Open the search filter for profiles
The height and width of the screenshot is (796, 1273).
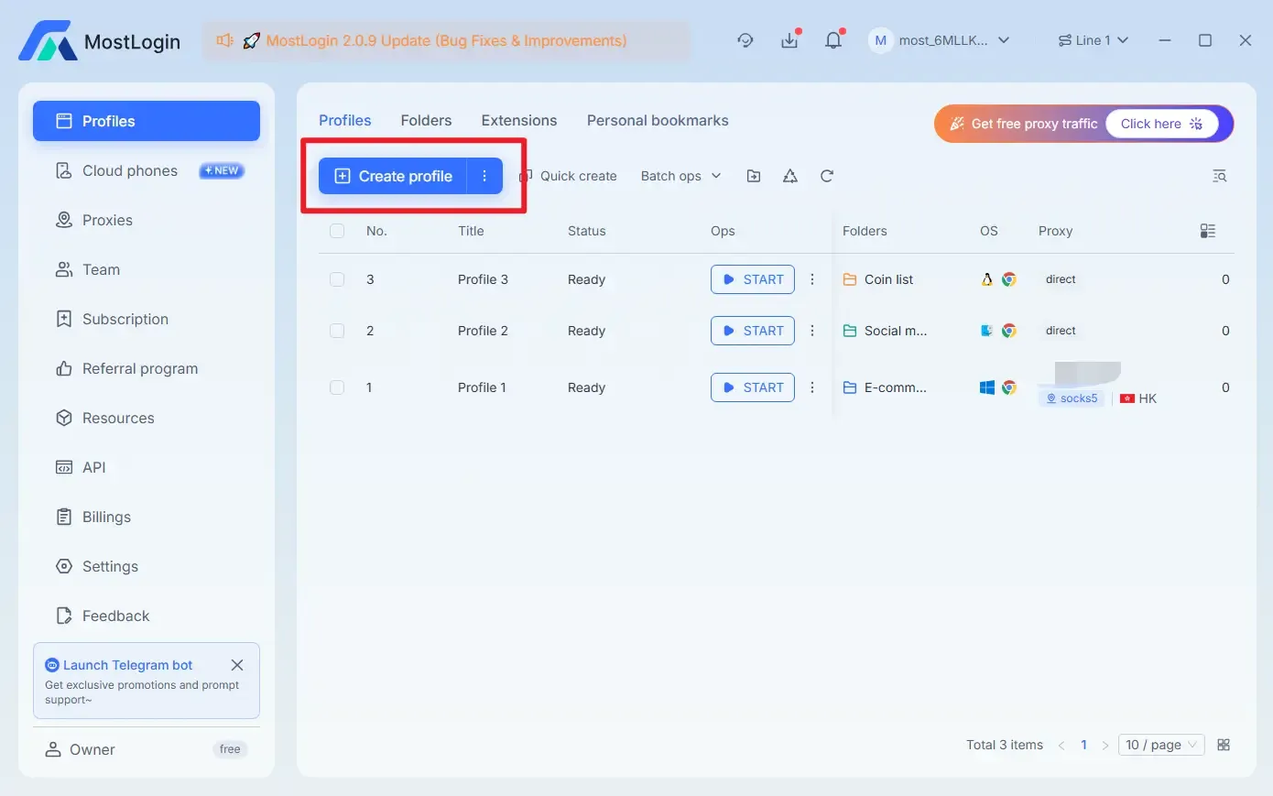click(1219, 175)
